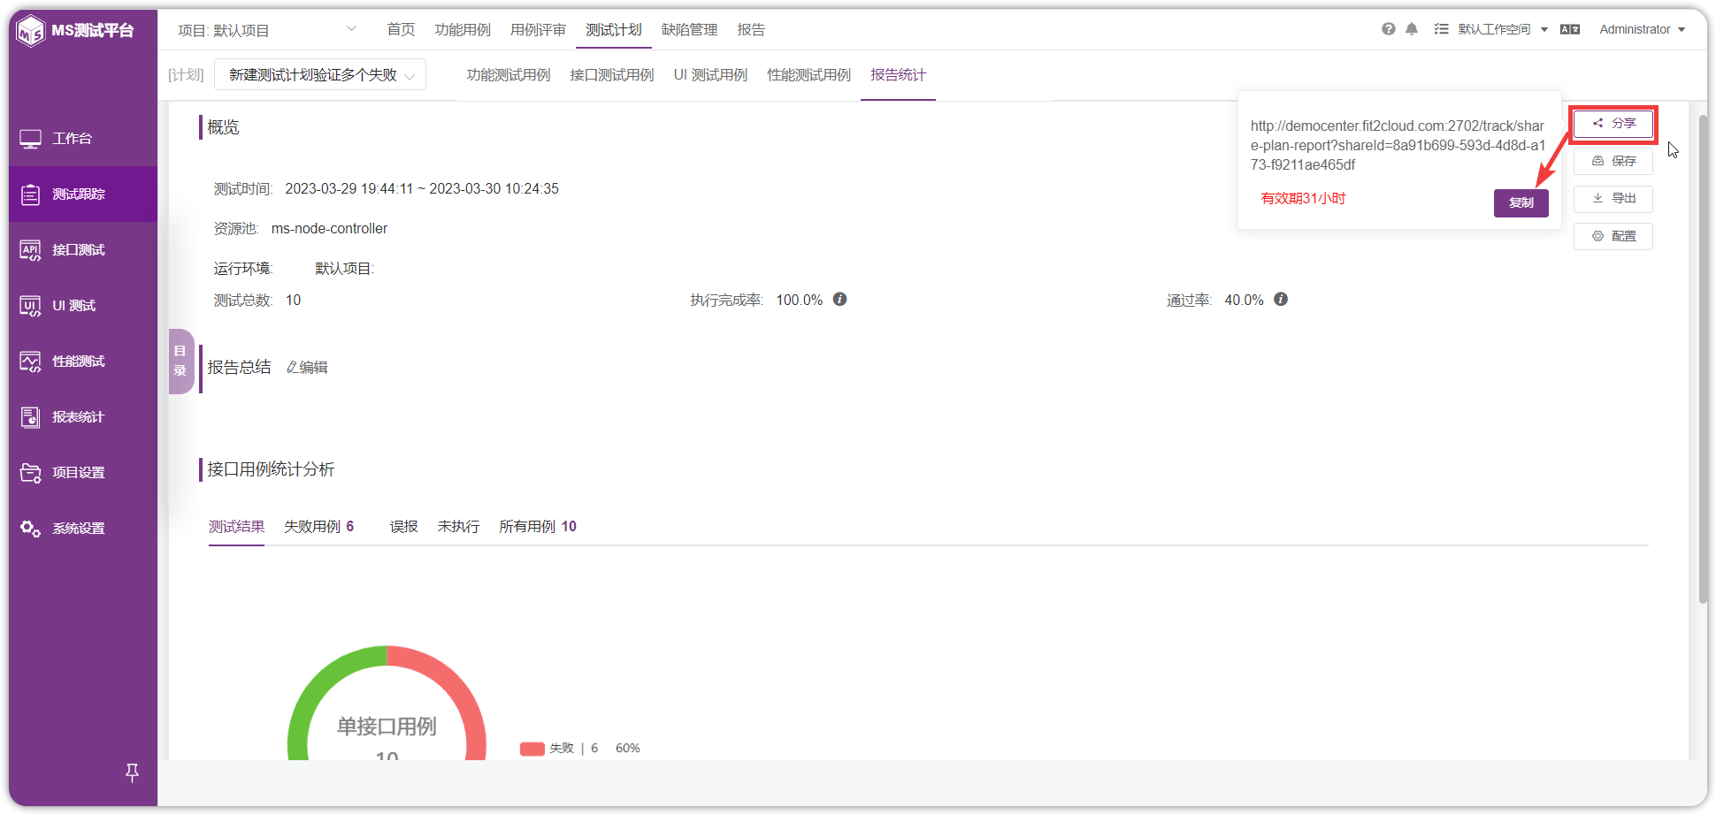Go to 接口测试 in the sidebar
This screenshot has width=1716, height=815.
(83, 250)
